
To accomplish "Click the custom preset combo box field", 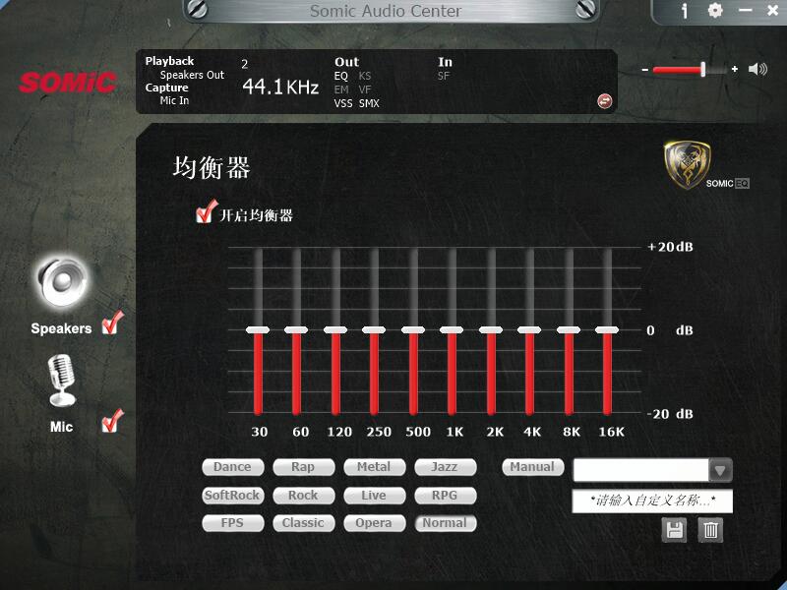I will [x=641, y=471].
